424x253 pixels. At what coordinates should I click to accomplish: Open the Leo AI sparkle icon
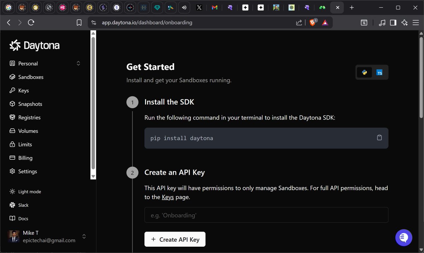(405, 23)
